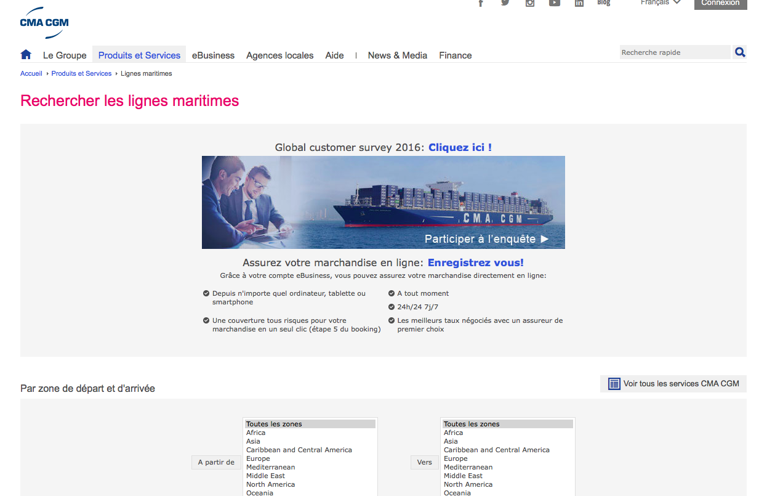The image size is (767, 496).
Task: Open the YouTube social icon
Action: point(555,2)
